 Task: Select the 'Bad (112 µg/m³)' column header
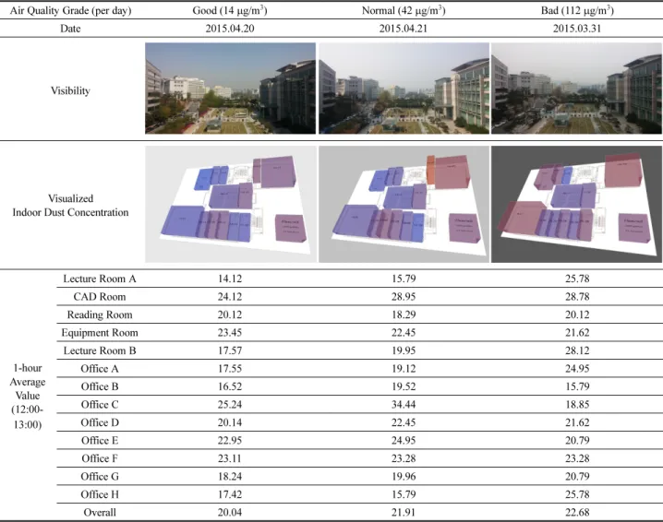[577, 10]
